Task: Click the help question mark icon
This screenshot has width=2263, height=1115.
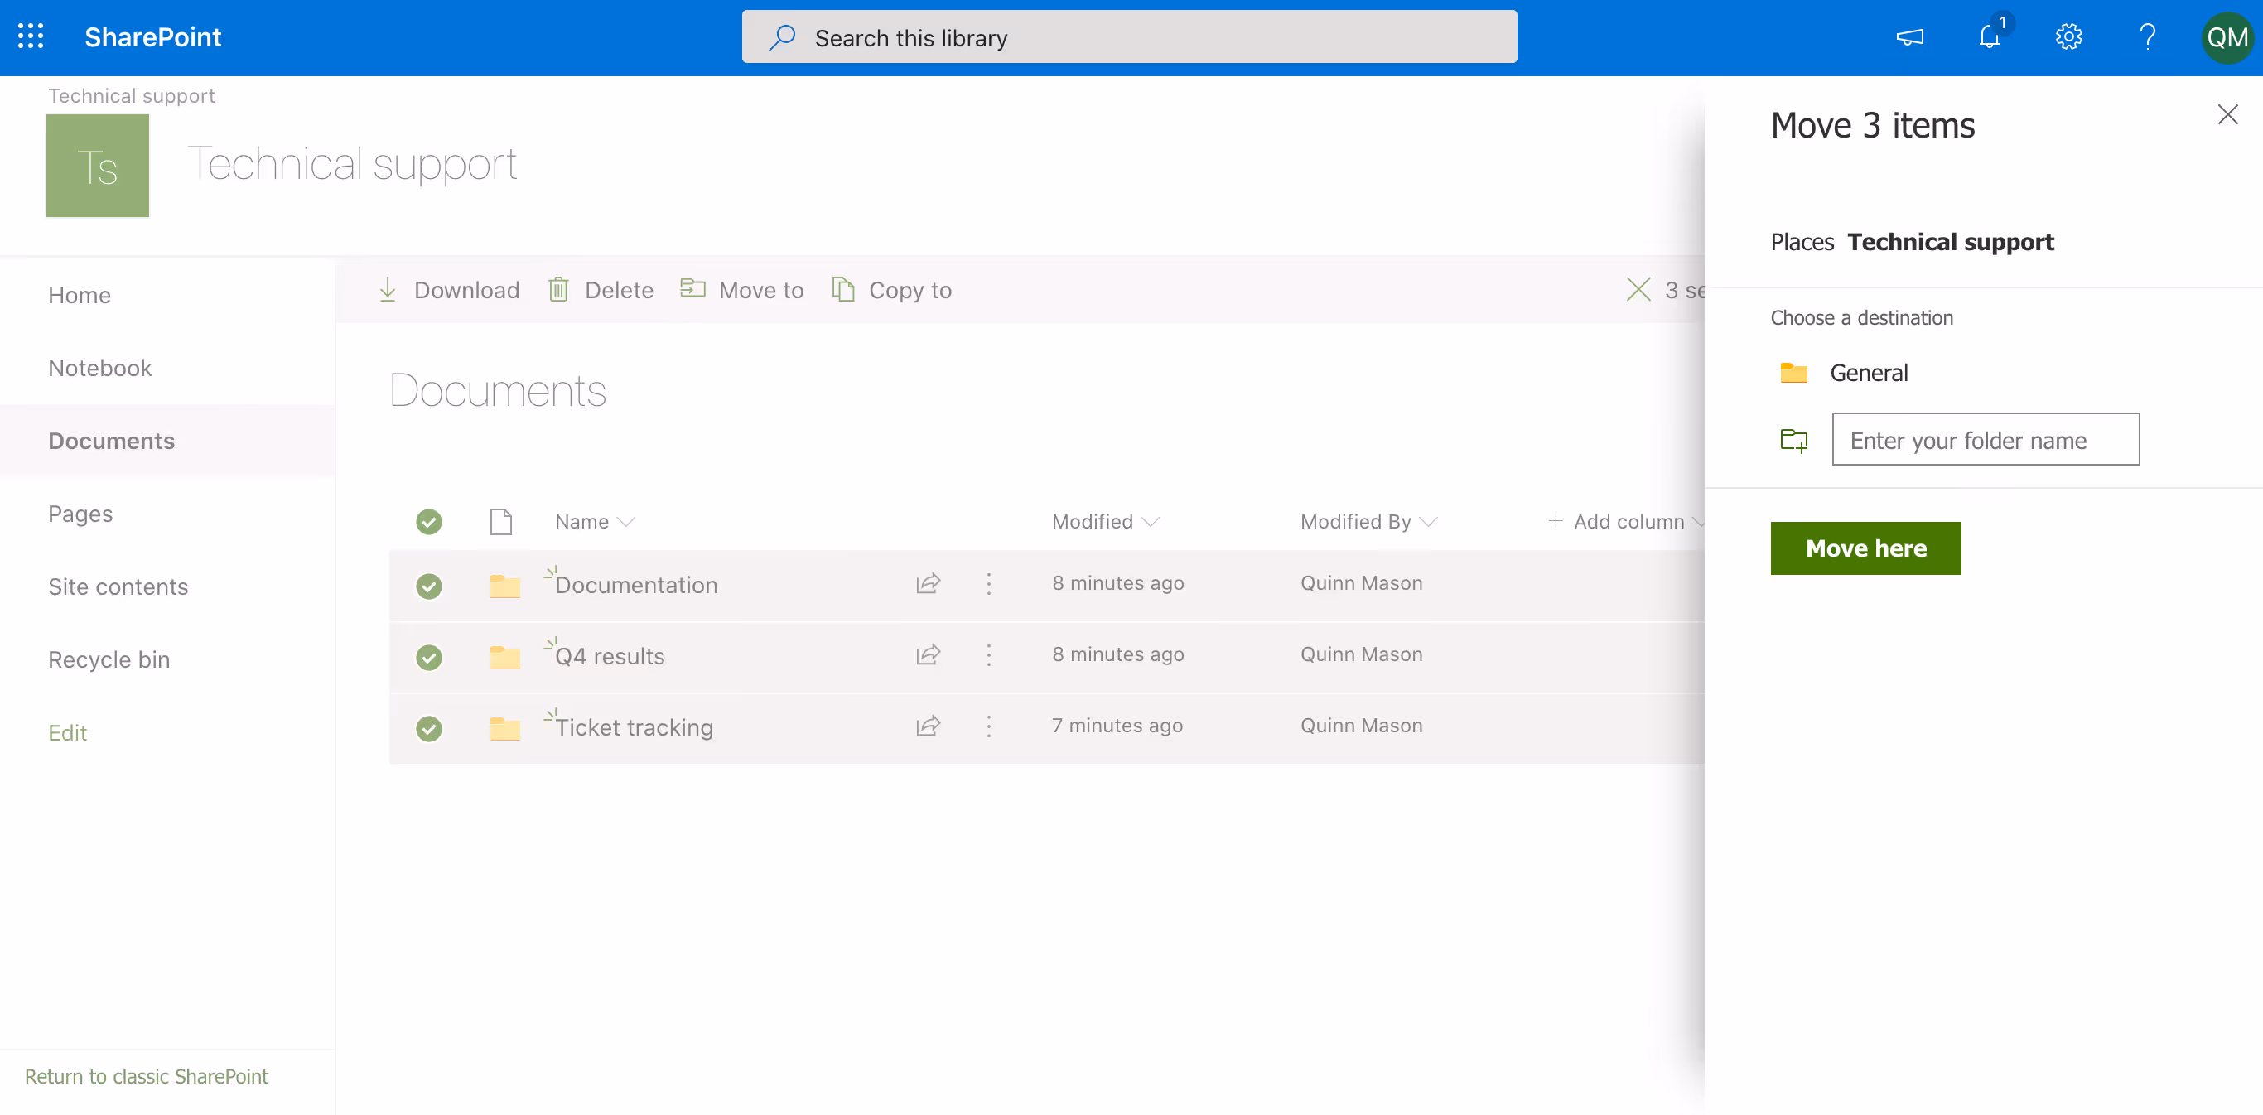Action: tap(2147, 37)
